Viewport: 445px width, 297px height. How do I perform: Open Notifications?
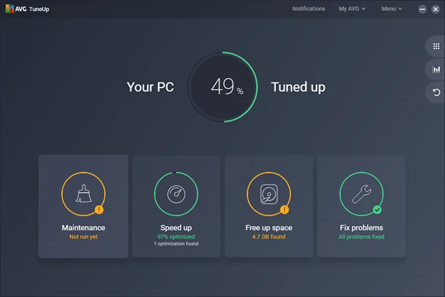click(x=309, y=9)
